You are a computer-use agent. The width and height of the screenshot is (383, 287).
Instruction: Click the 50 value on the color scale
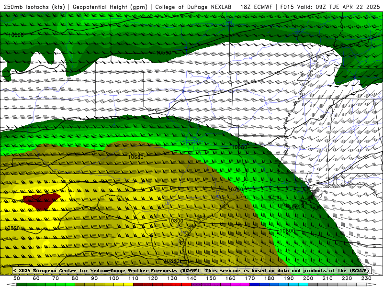point(17,278)
